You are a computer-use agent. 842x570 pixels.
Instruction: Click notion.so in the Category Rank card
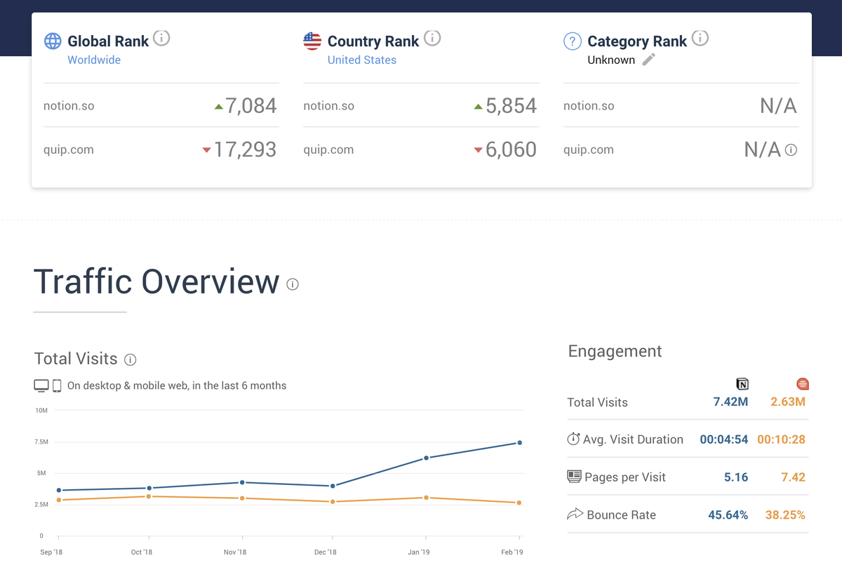click(x=589, y=106)
